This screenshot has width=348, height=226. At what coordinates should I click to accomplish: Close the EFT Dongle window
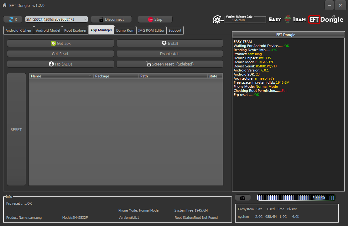[x=340, y=5]
